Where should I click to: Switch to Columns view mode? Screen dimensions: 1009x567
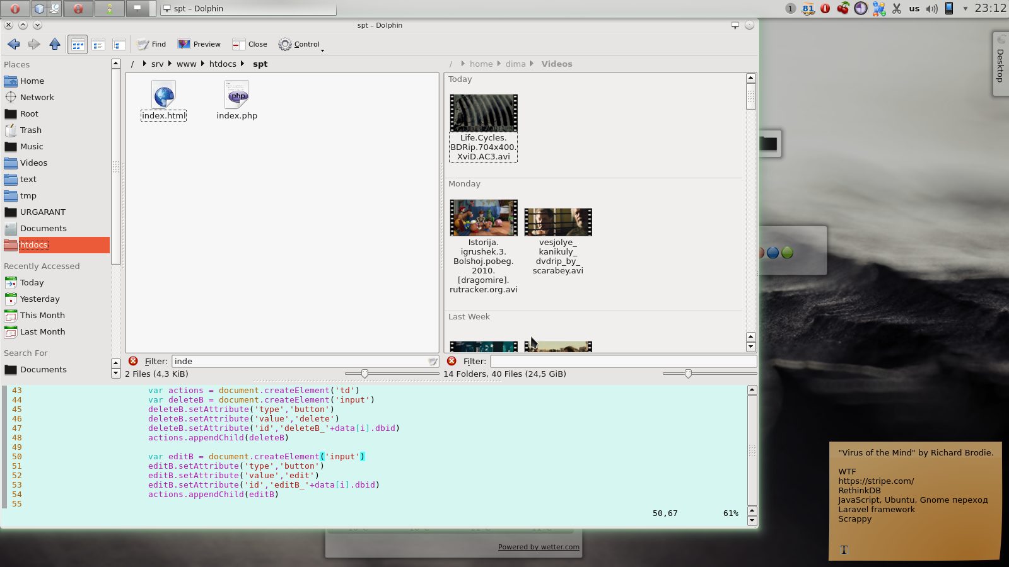pos(119,45)
